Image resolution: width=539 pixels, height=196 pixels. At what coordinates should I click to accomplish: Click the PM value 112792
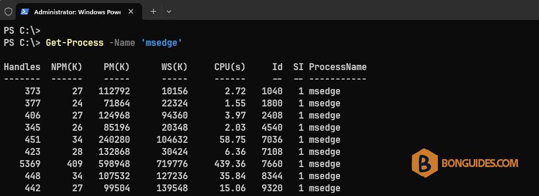[114, 91]
